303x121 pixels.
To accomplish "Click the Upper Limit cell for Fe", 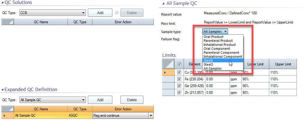I will [283, 79].
